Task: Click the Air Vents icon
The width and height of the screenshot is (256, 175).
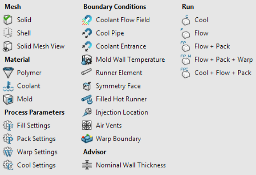Action: pos(87,125)
